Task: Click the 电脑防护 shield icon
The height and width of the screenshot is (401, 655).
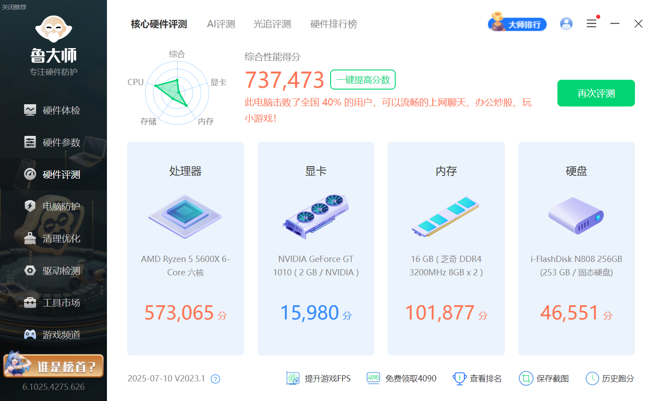Action: click(x=30, y=206)
